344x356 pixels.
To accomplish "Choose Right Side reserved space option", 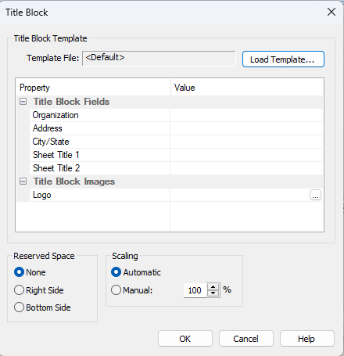I will tap(19, 290).
